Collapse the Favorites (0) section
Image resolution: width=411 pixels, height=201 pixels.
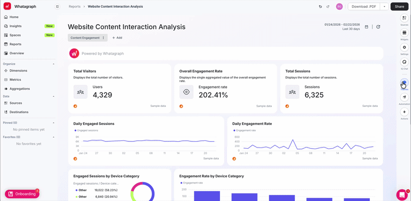pyautogui.click(x=53, y=137)
